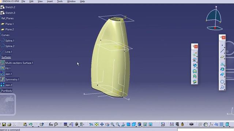
Task: Click Fit All In icon
Action: (x=97, y=124)
